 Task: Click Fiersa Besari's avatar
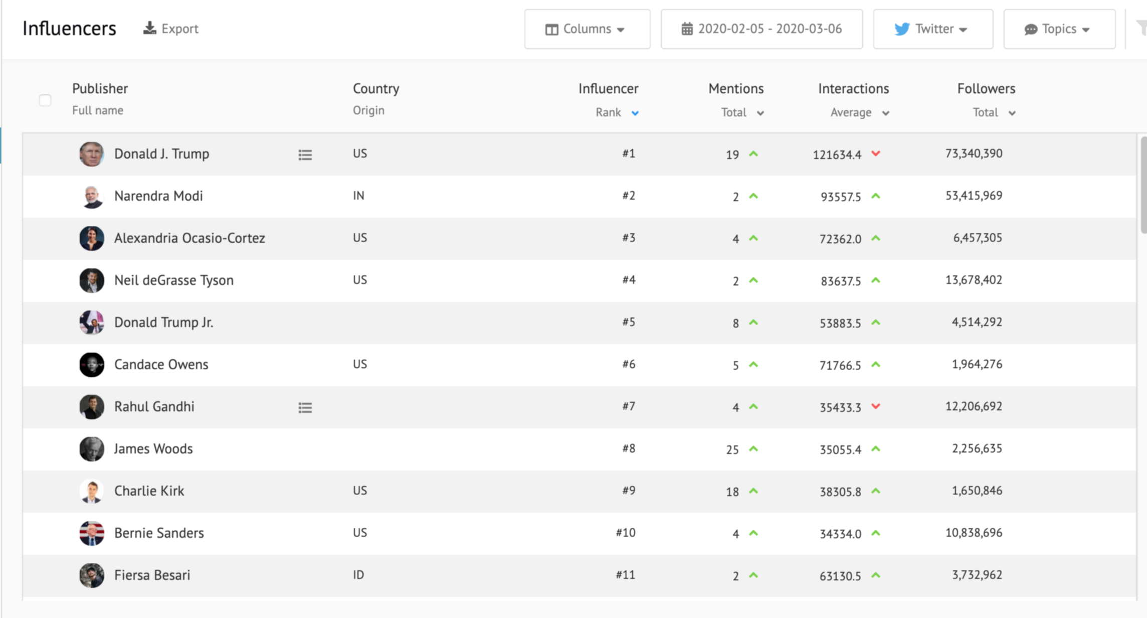92,575
